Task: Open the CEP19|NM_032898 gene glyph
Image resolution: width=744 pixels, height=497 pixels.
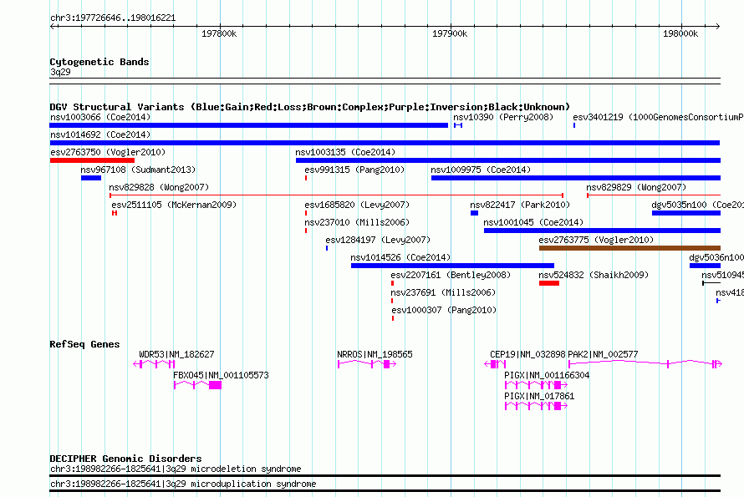Action: point(495,364)
